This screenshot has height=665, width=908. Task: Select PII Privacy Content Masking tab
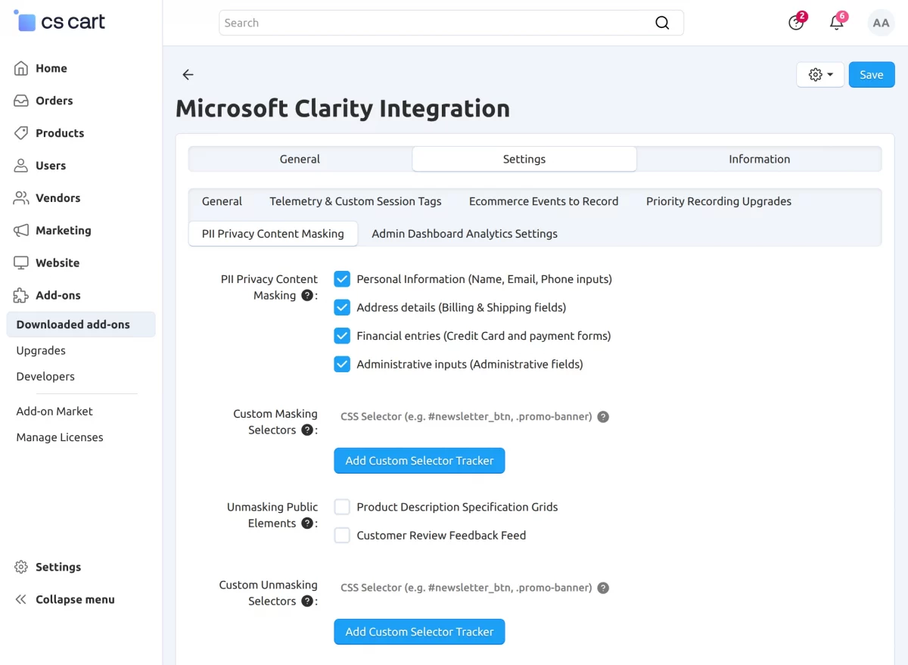pyautogui.click(x=273, y=234)
